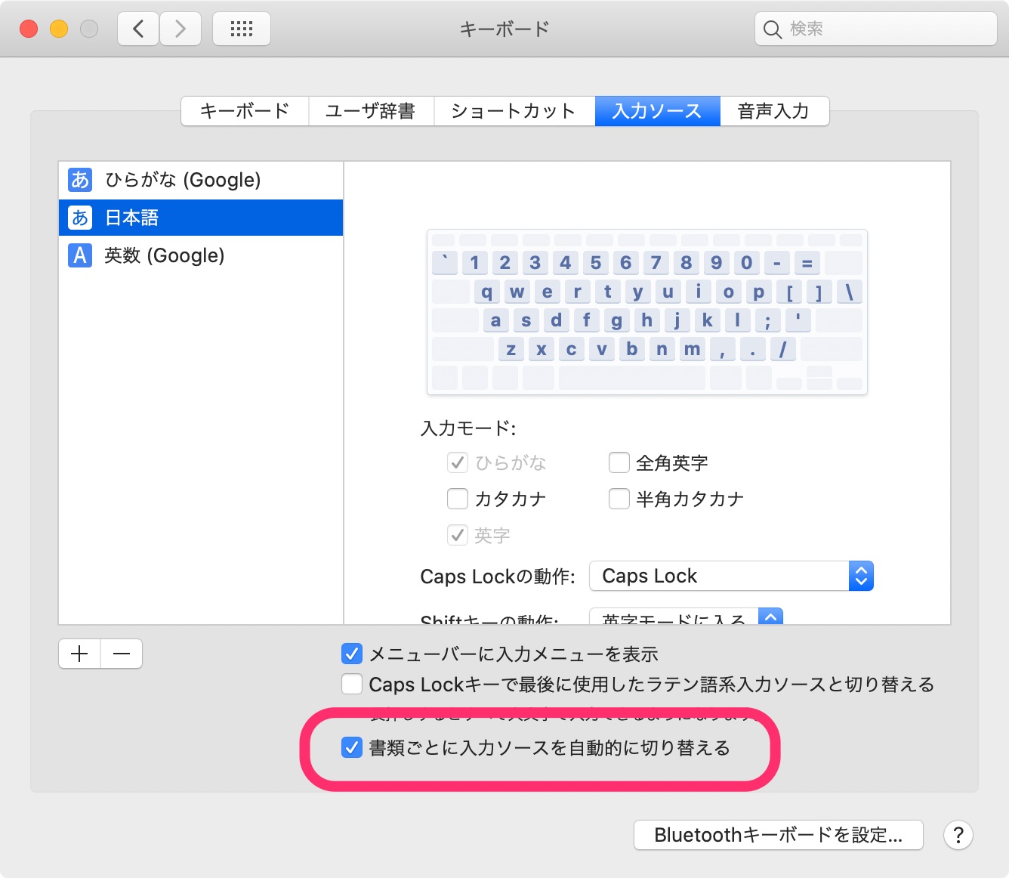The height and width of the screenshot is (878, 1009).
Task: Click + to add an input source
Action: [79, 653]
